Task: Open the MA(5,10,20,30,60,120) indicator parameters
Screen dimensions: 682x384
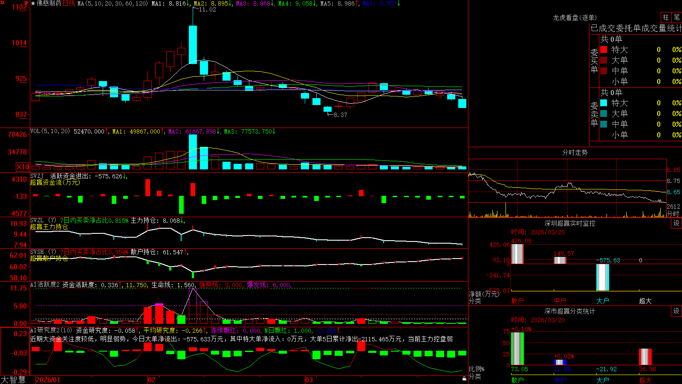Action: 113,3
